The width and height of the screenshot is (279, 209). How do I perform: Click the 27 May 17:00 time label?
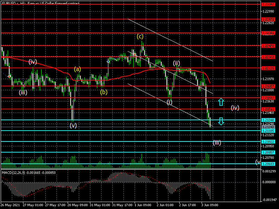tap(55, 205)
